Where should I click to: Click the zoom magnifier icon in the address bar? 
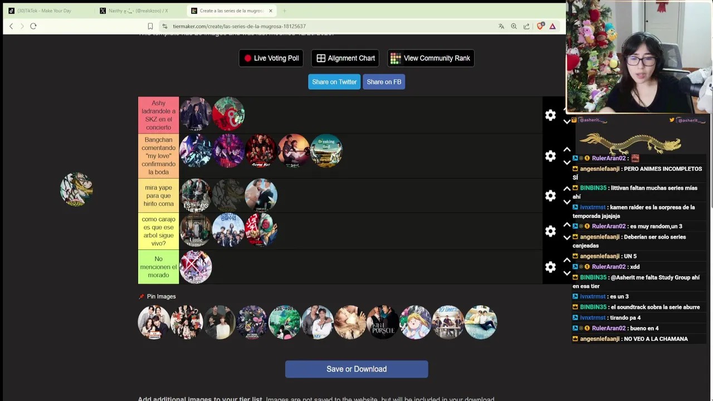click(x=514, y=26)
